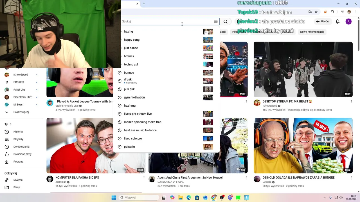This screenshot has height=202, width=360.
Task: Click the orange extension icon in Chrome toolbar
Action: click(x=326, y=12)
